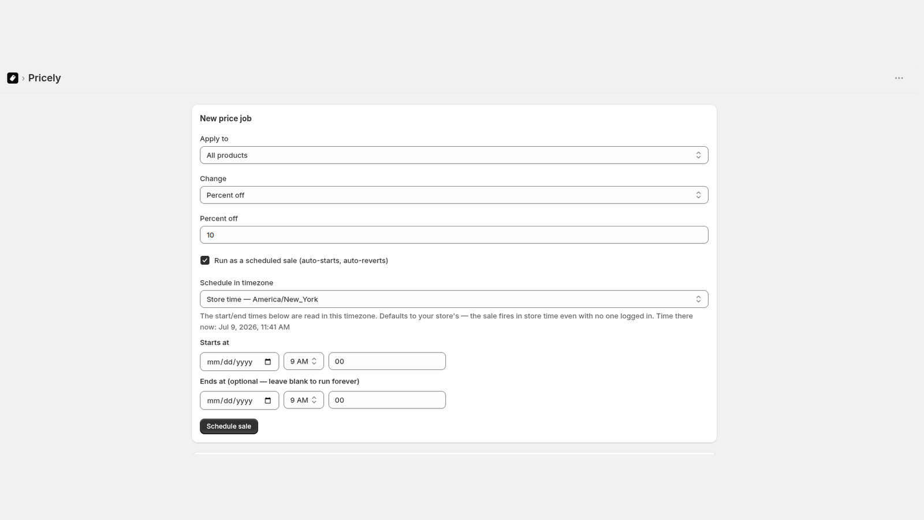The width and height of the screenshot is (924, 520).
Task: Click the timezone select chevron icon
Action: [x=698, y=299]
